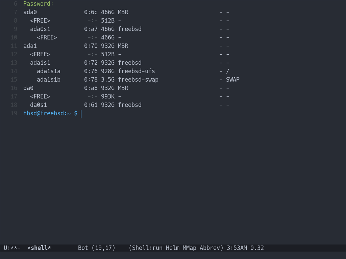346x259 pixels.
Task: Click the da0s1 slice entry
Action: pyautogui.click(x=39, y=105)
